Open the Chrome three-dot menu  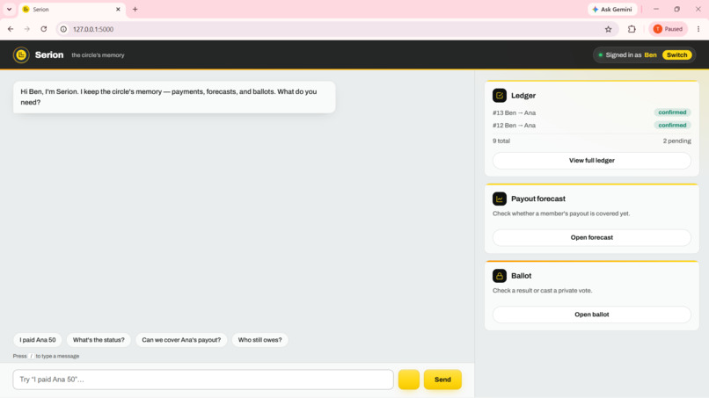coord(698,29)
